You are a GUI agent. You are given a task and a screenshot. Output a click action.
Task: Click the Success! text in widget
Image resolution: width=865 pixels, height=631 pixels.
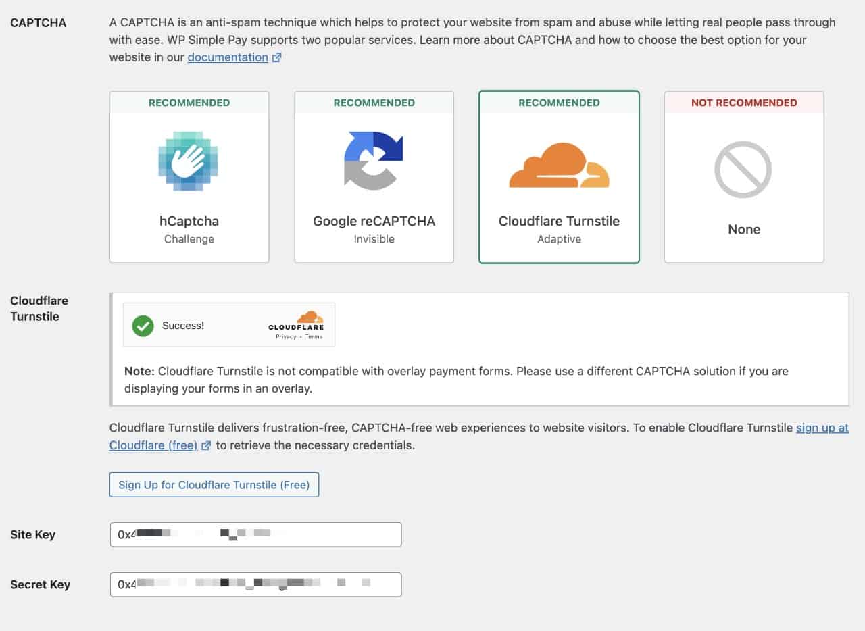pyautogui.click(x=183, y=326)
